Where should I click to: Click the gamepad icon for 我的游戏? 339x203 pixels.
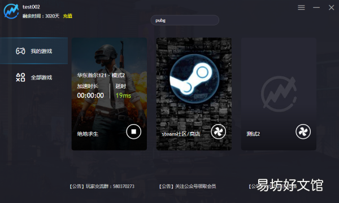coord(20,51)
